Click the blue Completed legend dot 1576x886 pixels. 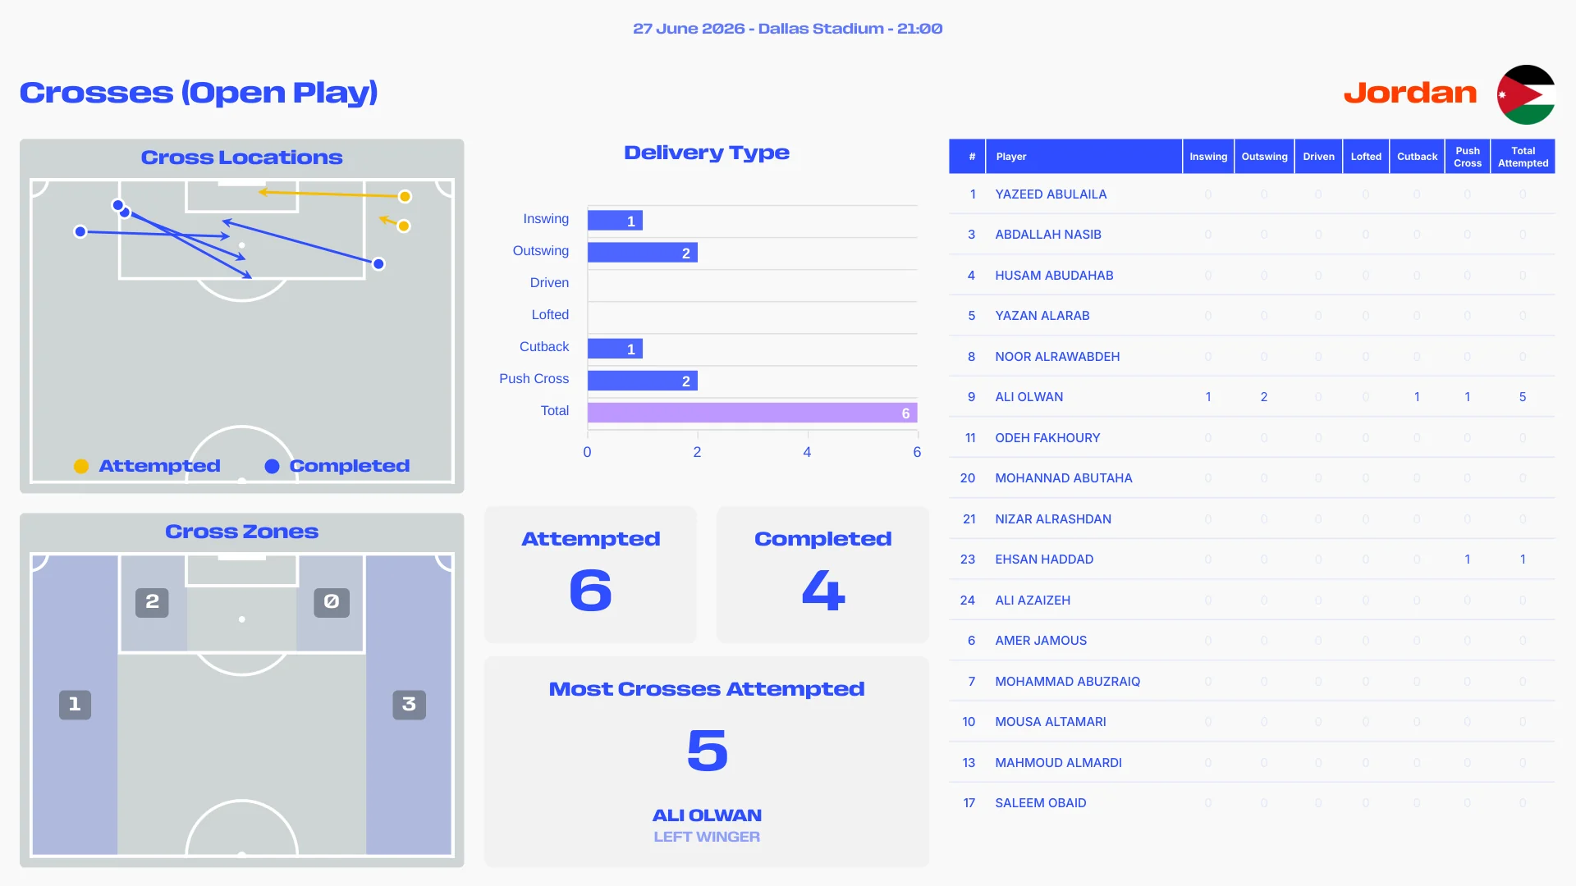tap(272, 466)
